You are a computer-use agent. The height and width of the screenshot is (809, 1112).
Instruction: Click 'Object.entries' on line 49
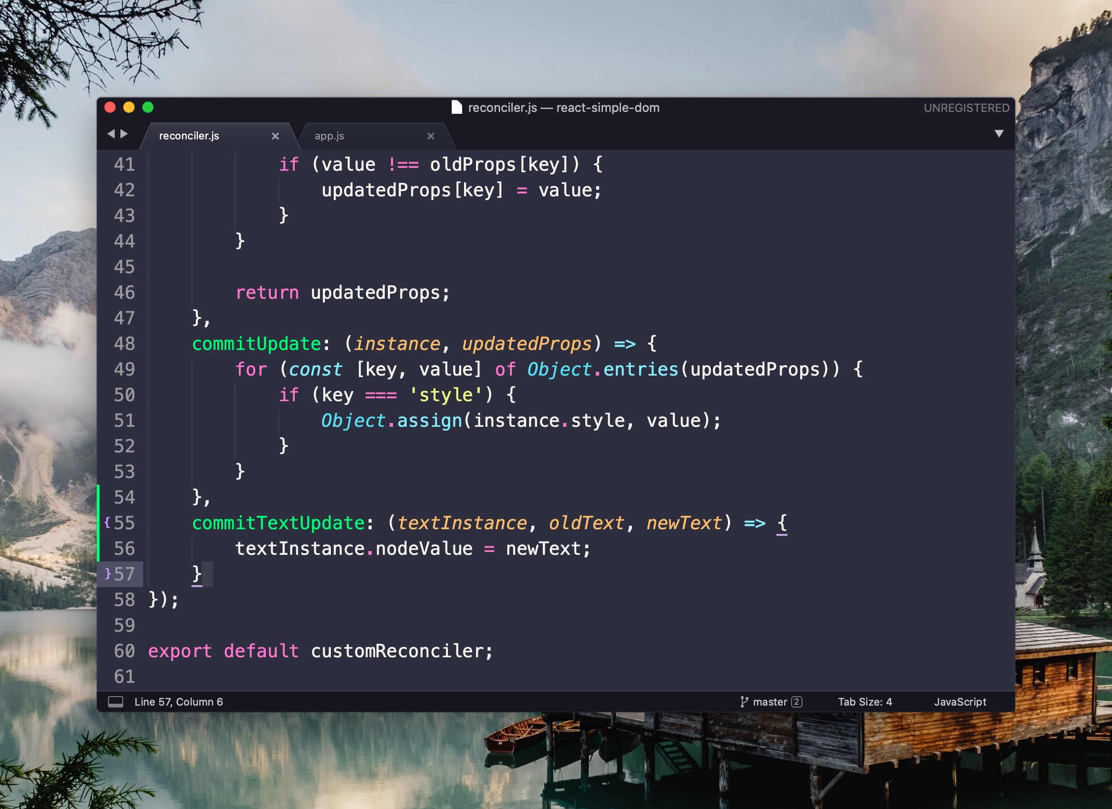pyautogui.click(x=602, y=369)
